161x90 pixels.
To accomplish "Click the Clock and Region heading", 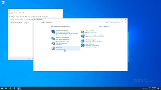I will tap(91, 40).
